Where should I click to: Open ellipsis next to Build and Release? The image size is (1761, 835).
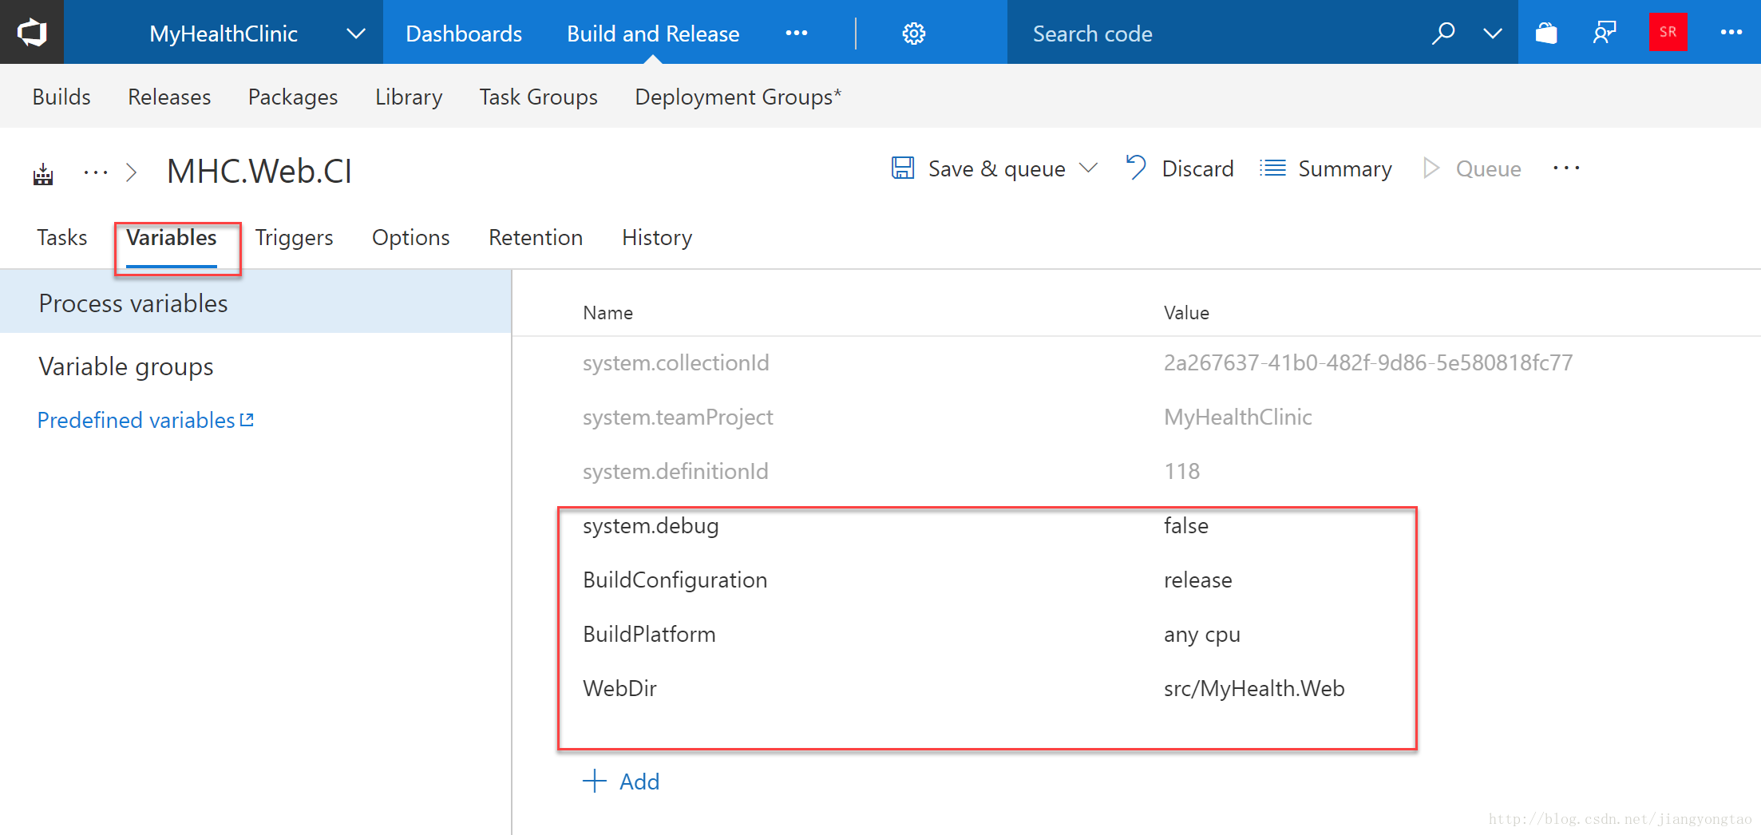(x=796, y=33)
